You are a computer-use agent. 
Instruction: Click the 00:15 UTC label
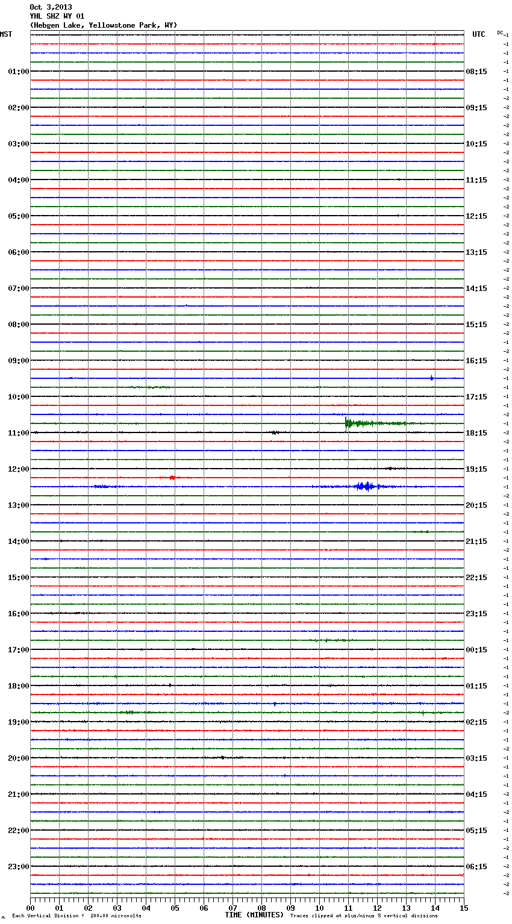[x=476, y=650]
